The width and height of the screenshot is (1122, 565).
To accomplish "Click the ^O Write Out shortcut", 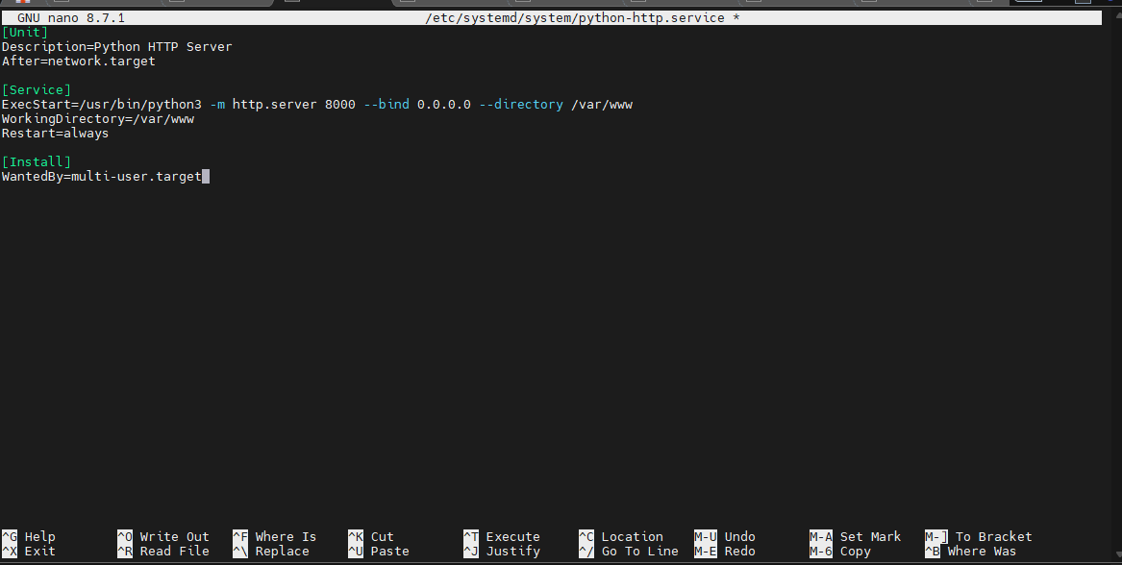I will [163, 536].
